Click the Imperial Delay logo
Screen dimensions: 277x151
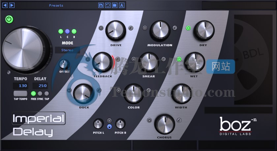[39, 124]
